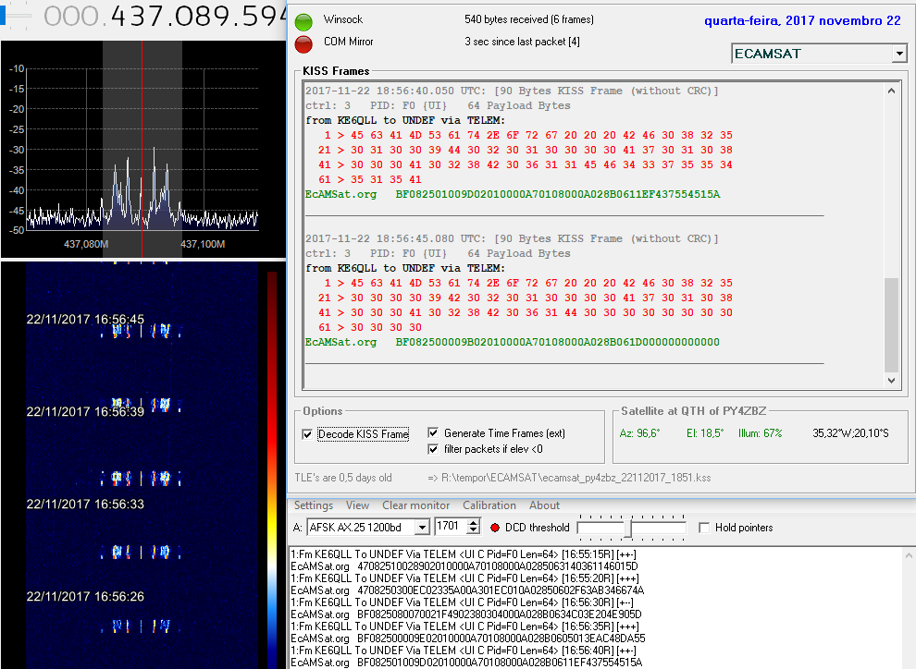Adjust the DCD threshold slider
916x669 pixels.
pos(628,528)
